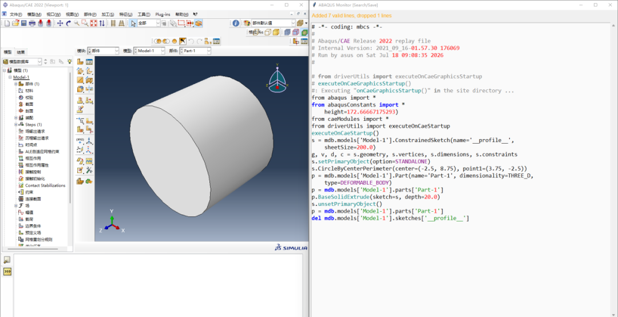Click the wrench geometry repair tool

point(89,170)
